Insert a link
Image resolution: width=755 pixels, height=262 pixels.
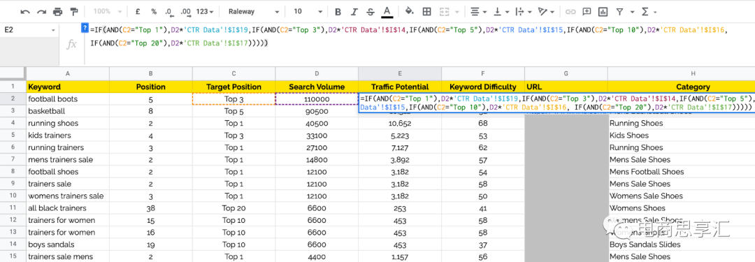(570, 12)
